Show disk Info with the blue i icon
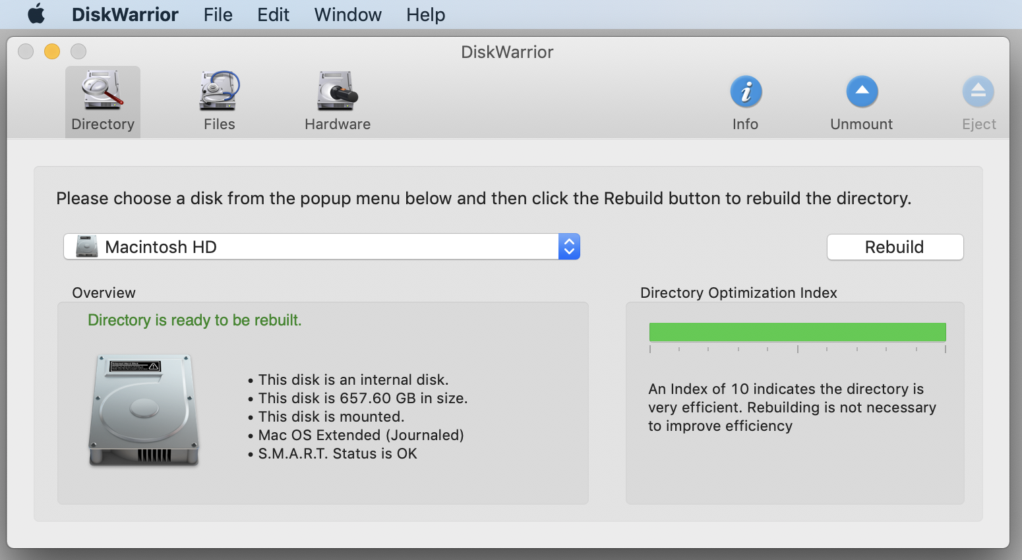The width and height of the screenshot is (1022, 560). click(x=746, y=92)
